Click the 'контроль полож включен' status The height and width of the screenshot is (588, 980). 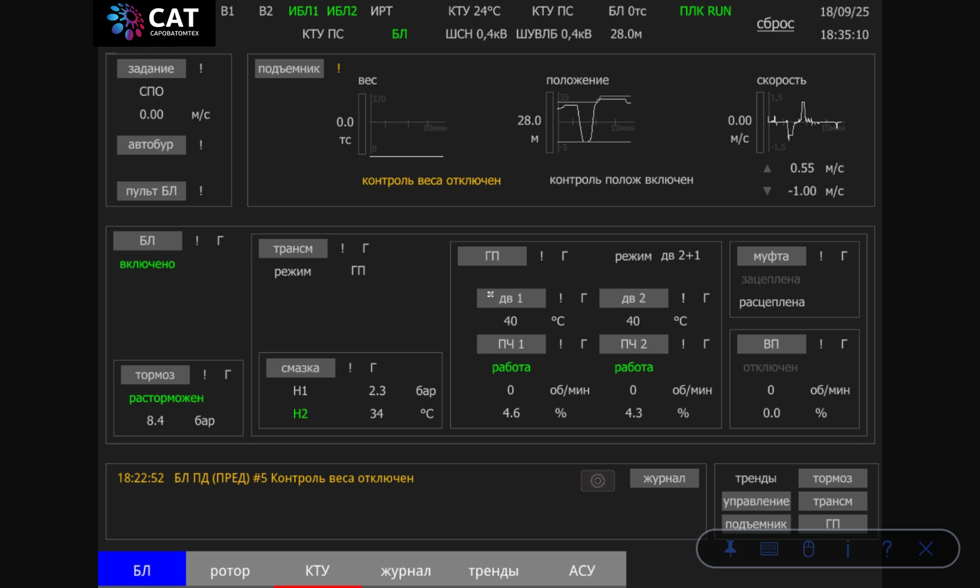[621, 180]
